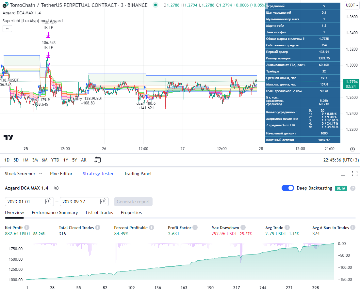Click the Percent Profitable value 84.49%
The width and height of the screenshot is (360, 293).
point(121,234)
